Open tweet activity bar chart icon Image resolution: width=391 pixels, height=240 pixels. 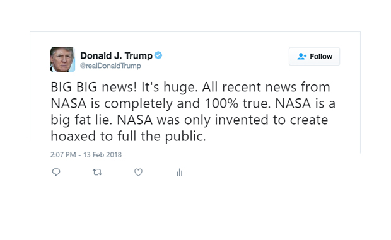180,172
